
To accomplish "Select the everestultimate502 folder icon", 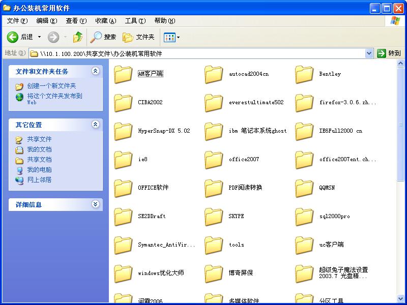I will click(x=214, y=103).
